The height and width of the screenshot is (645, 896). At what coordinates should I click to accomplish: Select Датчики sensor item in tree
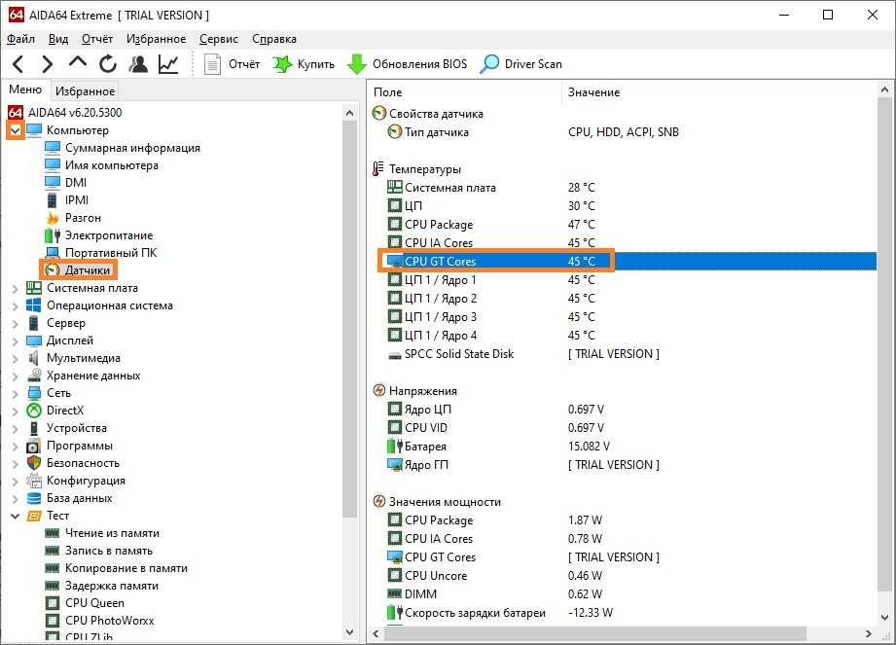[x=89, y=269]
